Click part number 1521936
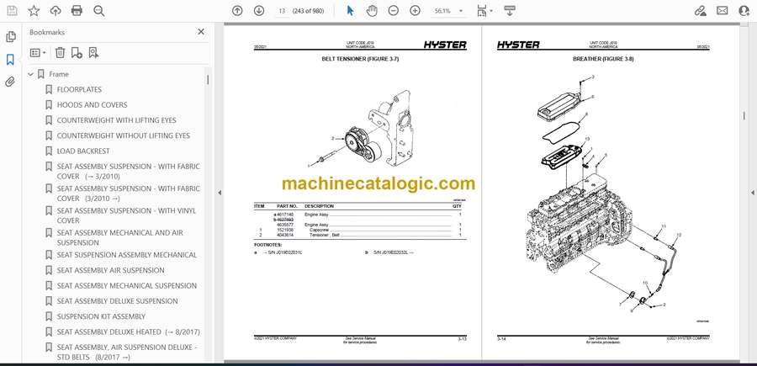Screen dimensions: 757x366 [283, 230]
